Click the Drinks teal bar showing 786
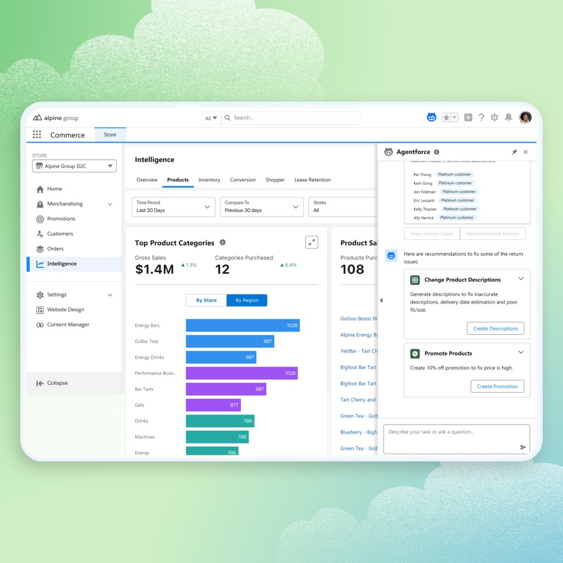The width and height of the screenshot is (563, 563). point(220,421)
